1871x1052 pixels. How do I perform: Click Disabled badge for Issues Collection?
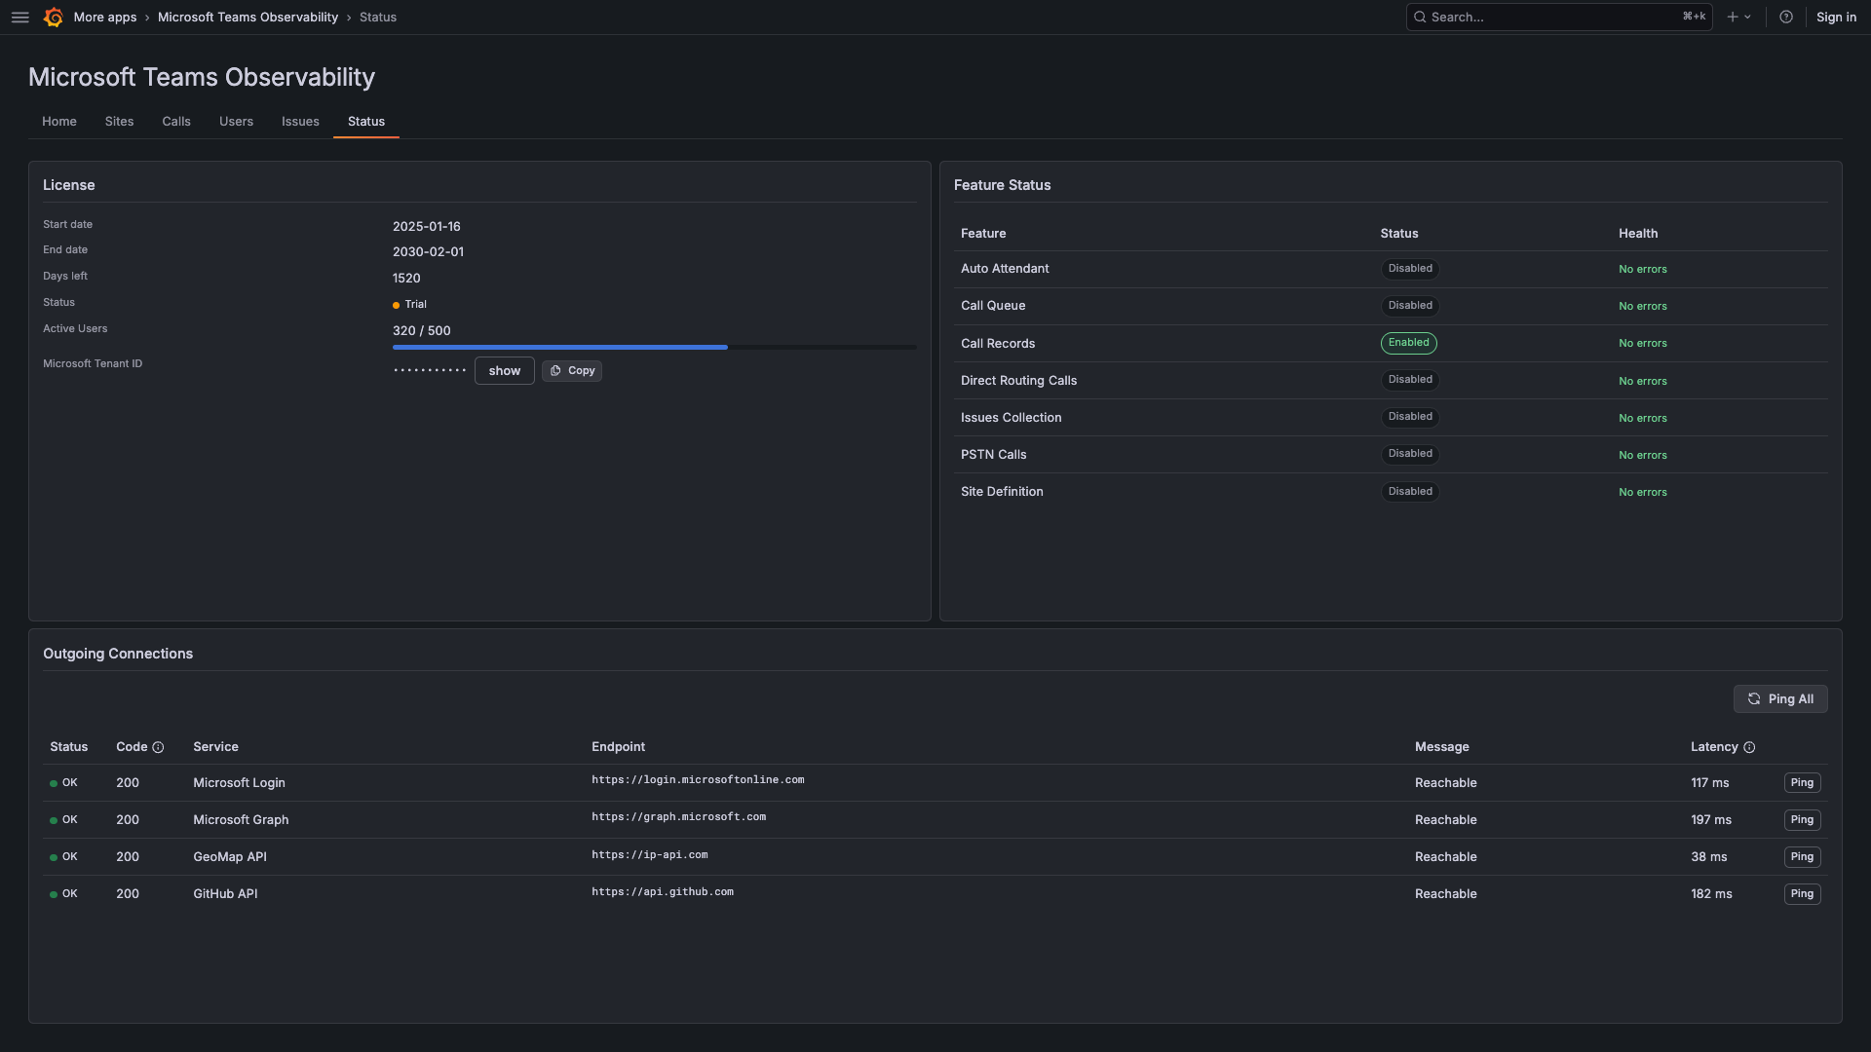point(1410,417)
